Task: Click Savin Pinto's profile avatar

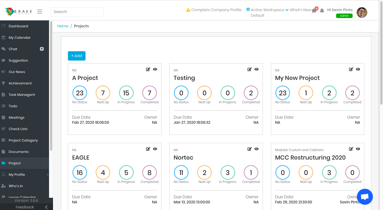Action: coord(362,12)
